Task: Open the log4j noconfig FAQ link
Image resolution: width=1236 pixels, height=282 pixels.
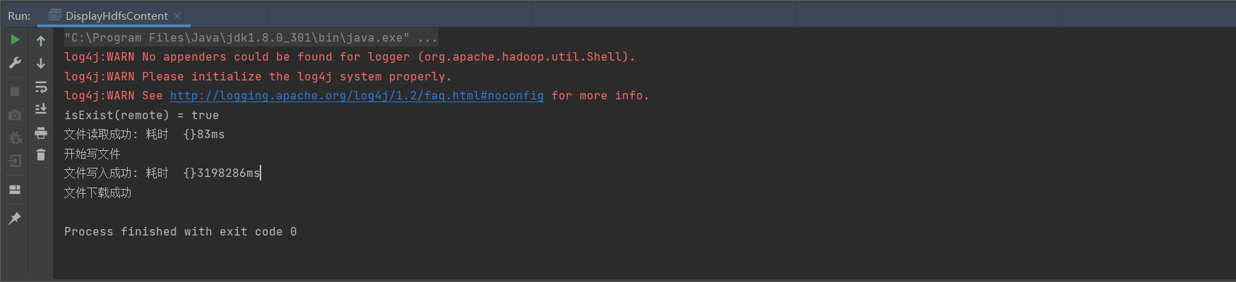Action: (x=356, y=95)
